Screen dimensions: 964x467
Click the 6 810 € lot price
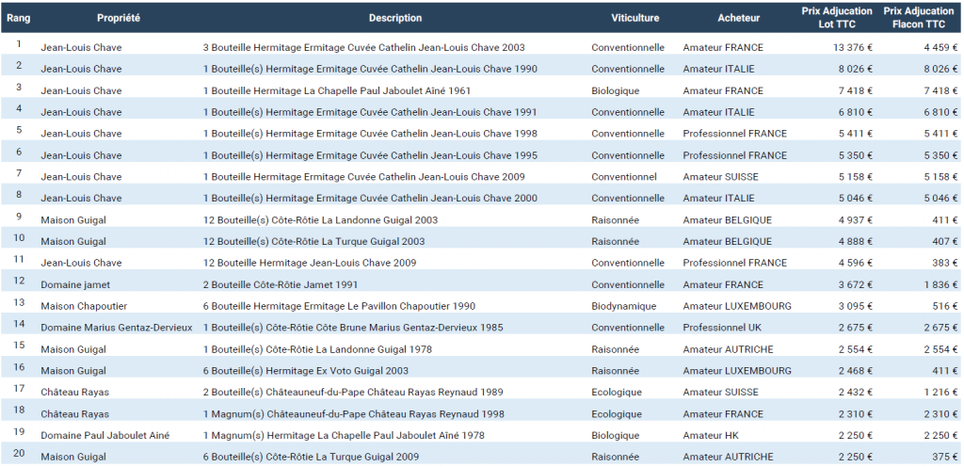point(855,112)
